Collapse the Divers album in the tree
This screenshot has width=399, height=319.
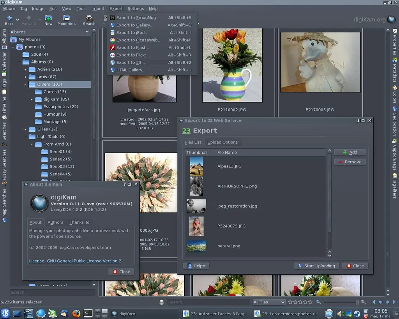coord(25,84)
